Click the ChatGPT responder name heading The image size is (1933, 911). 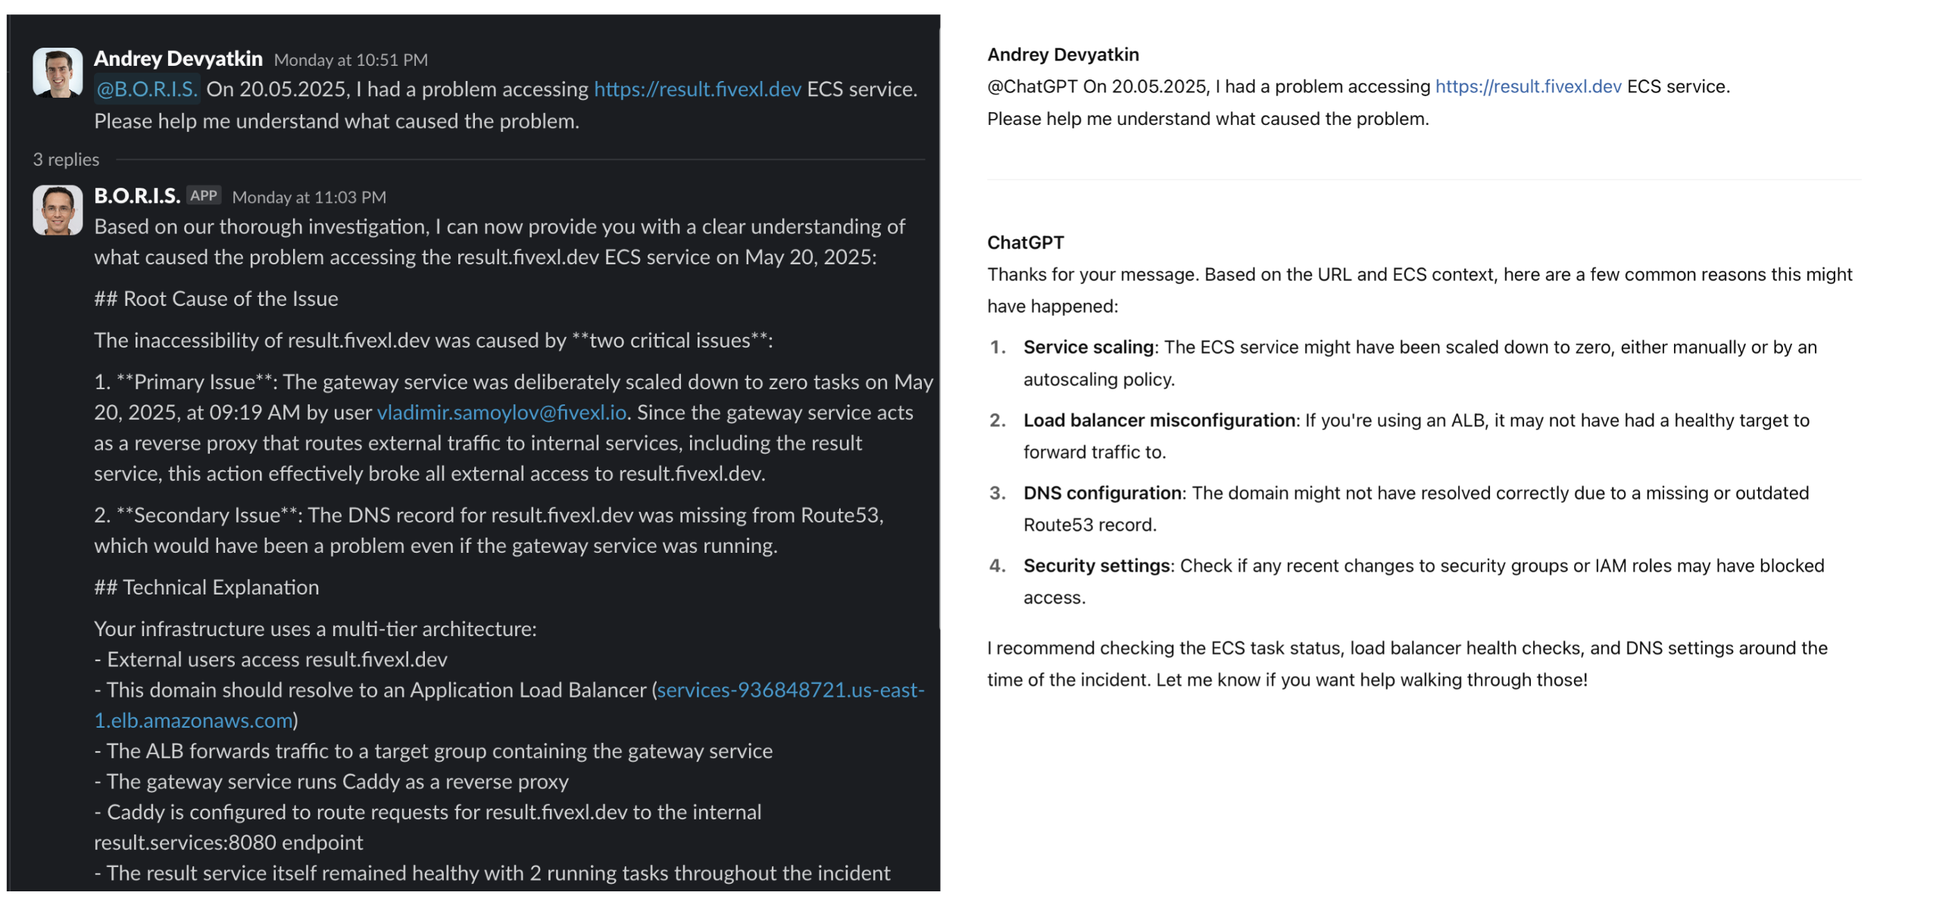tap(1025, 242)
